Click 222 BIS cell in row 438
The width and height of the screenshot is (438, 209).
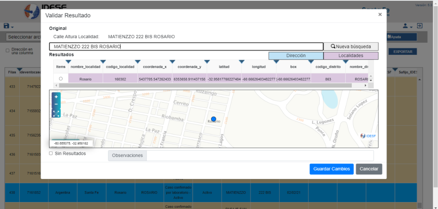[x=264, y=192]
